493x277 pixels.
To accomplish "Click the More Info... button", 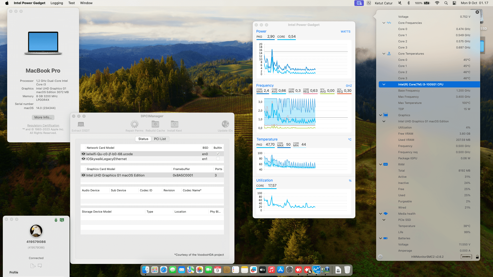I will tap(43, 117).
